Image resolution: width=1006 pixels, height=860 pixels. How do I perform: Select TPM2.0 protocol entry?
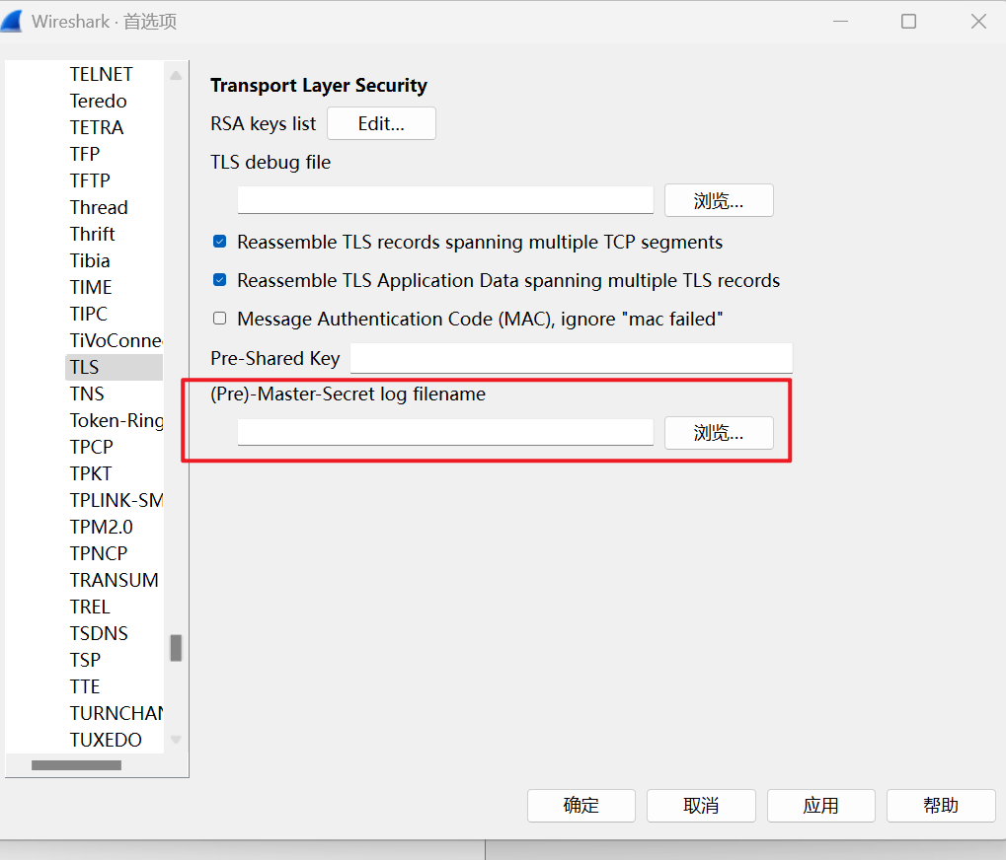(x=101, y=527)
